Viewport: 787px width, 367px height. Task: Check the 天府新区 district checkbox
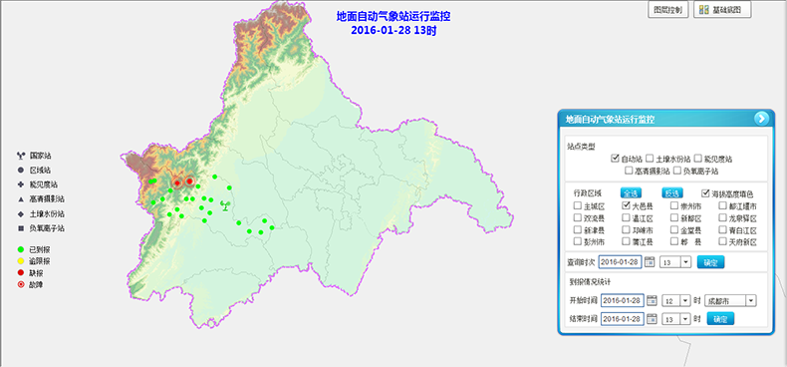(x=722, y=242)
